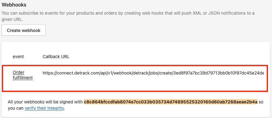Screen dimensions: 272x118
Task: Click the Callback URL column header
Action: (56, 57)
